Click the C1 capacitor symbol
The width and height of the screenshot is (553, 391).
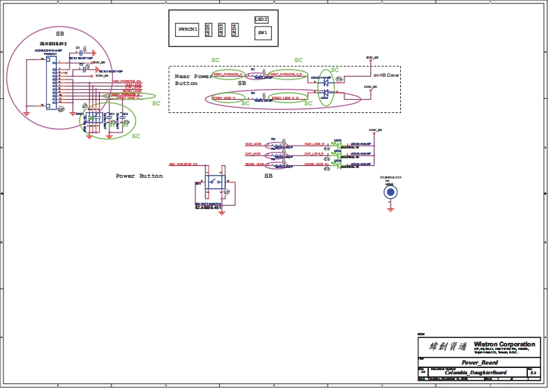point(82,52)
